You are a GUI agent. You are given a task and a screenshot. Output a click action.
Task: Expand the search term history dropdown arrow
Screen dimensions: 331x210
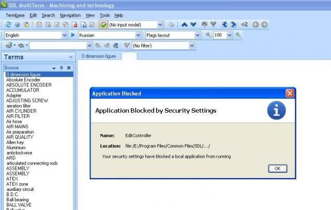pos(89,46)
